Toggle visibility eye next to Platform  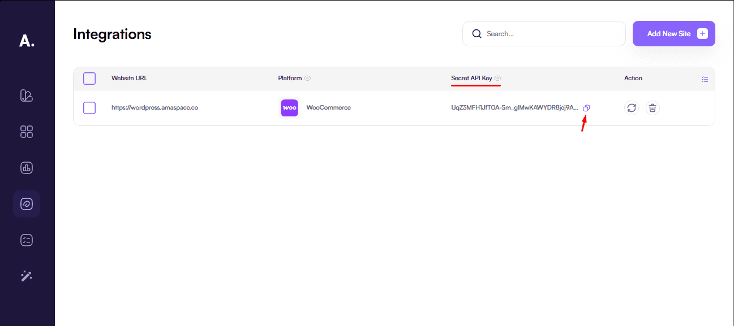point(308,79)
